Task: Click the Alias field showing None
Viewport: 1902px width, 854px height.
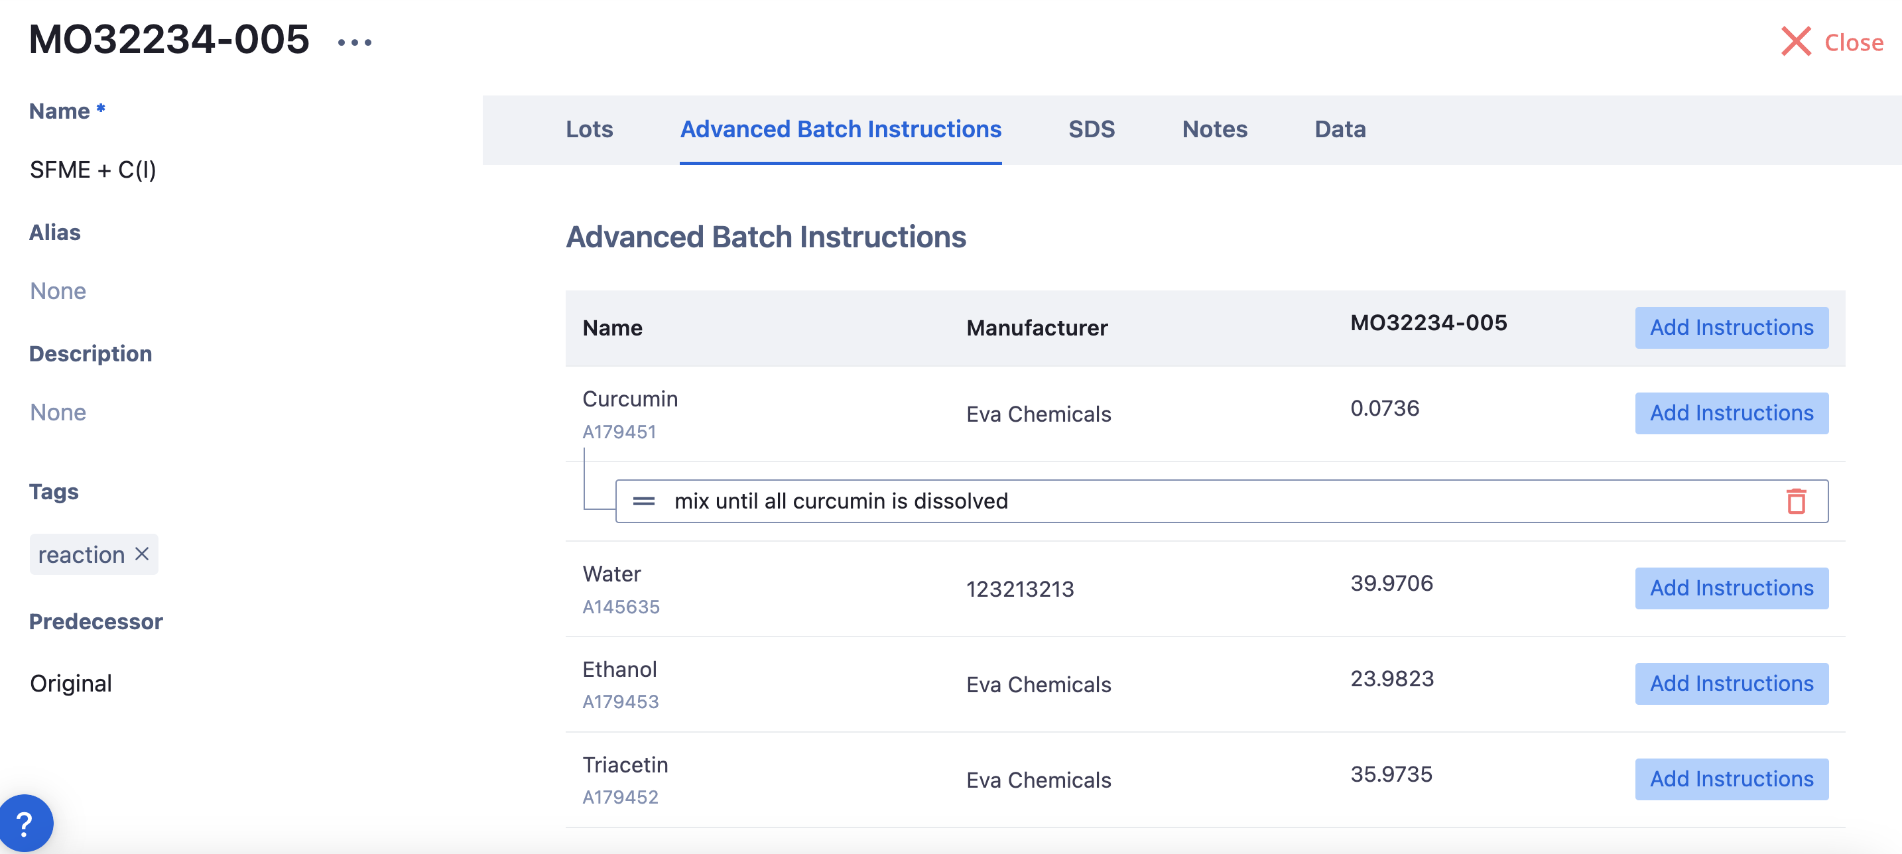Action: (x=58, y=291)
